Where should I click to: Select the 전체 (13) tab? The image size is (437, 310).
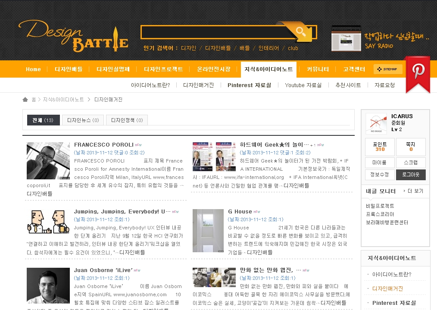tap(43, 120)
